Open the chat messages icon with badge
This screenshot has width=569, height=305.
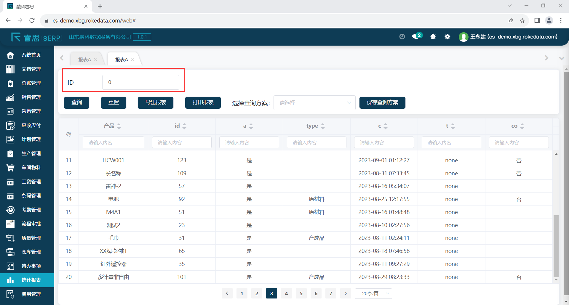416,37
